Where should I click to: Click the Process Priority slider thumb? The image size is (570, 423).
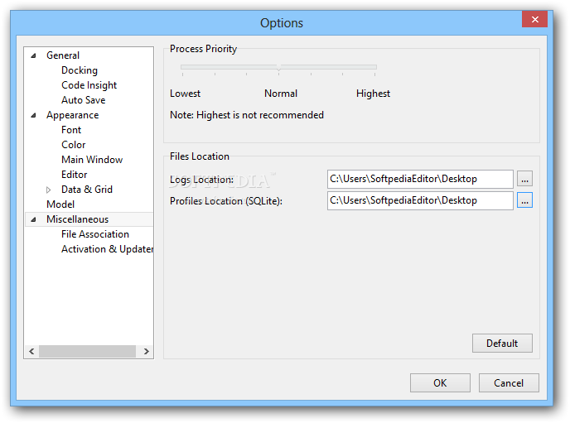[279, 68]
